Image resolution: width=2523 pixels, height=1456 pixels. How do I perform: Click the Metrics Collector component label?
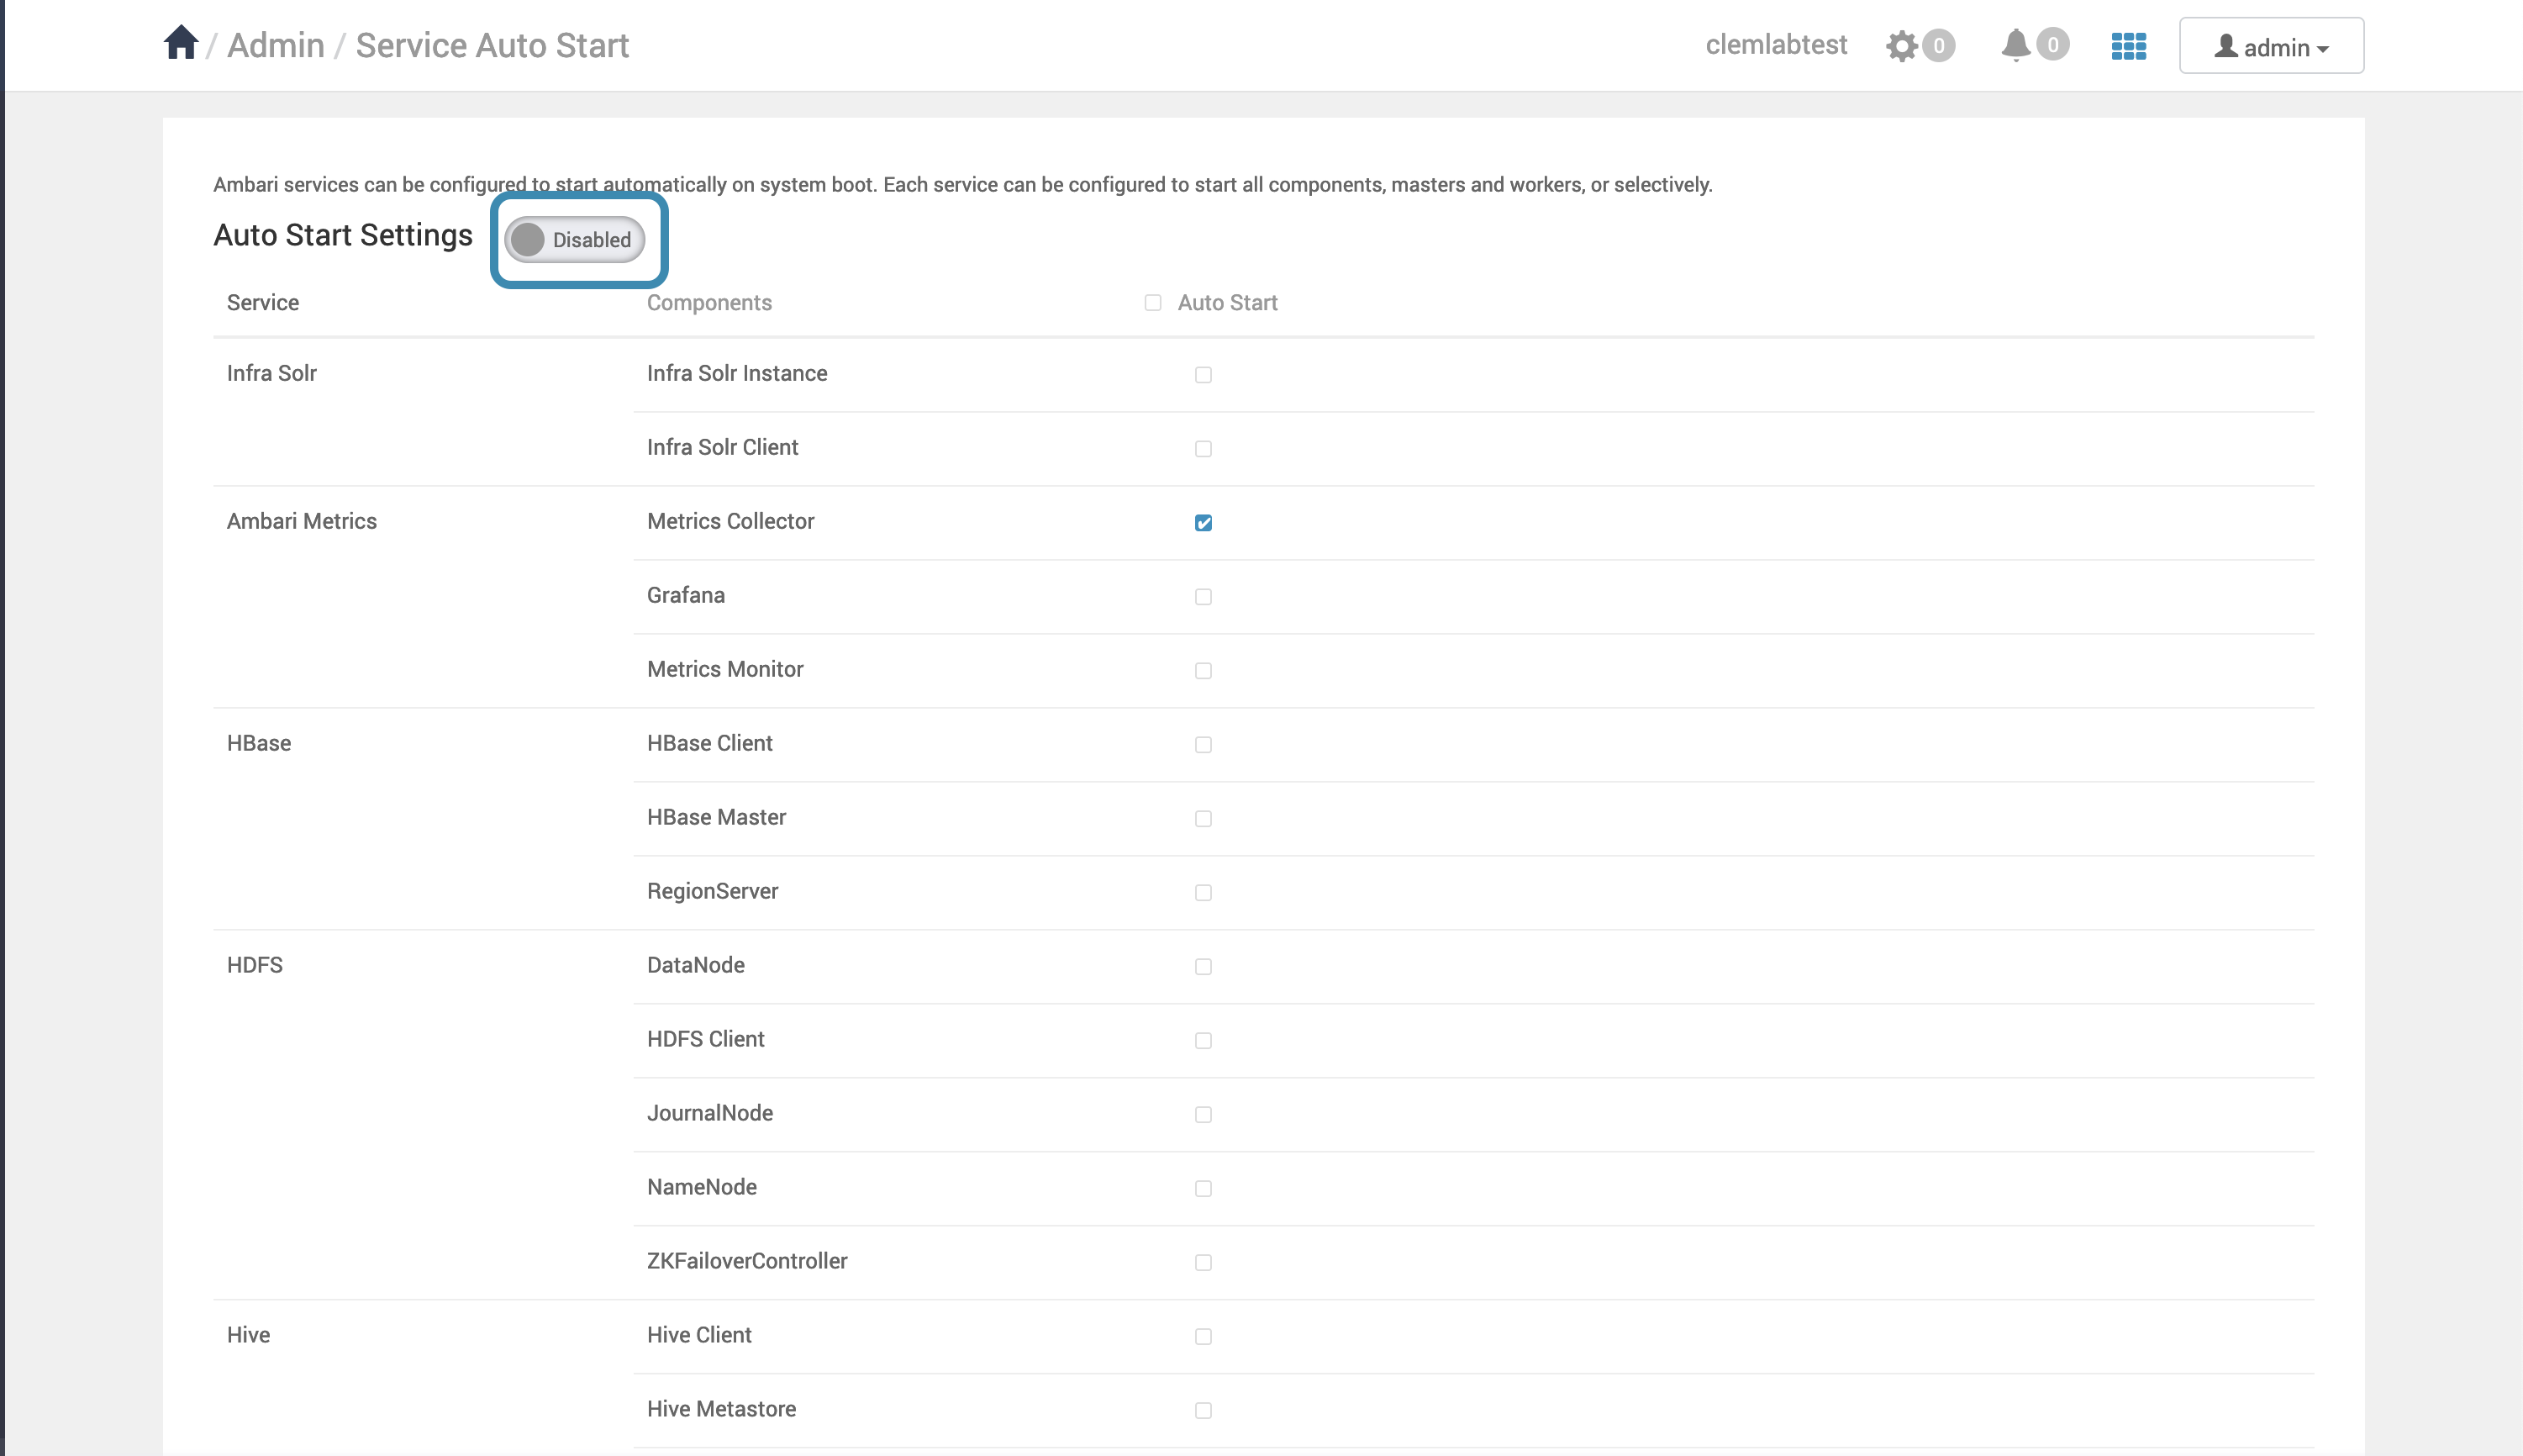(730, 521)
